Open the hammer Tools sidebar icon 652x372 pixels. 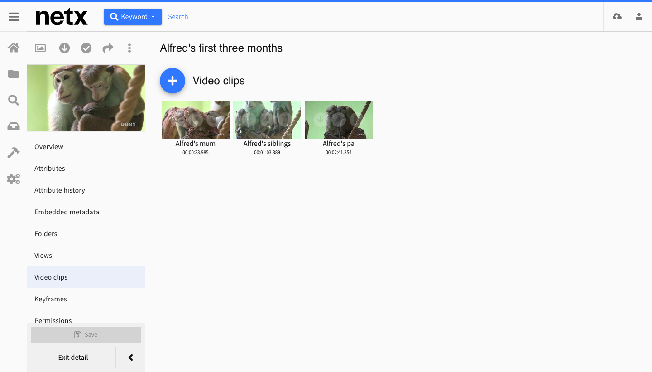(x=14, y=153)
